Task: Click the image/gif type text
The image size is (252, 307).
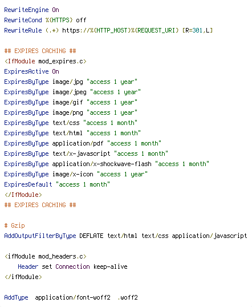Action: coord(67,102)
